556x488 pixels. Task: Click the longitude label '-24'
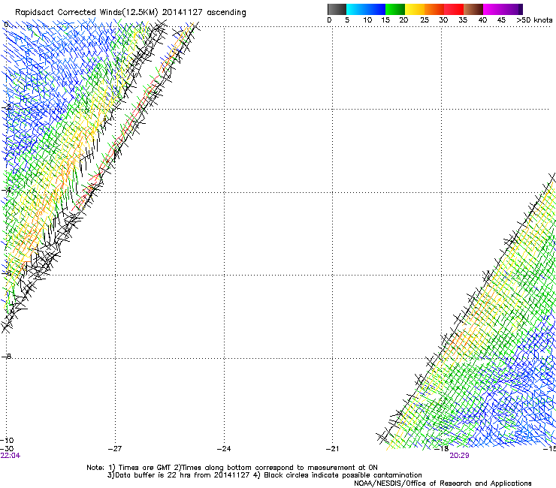pos(224,449)
